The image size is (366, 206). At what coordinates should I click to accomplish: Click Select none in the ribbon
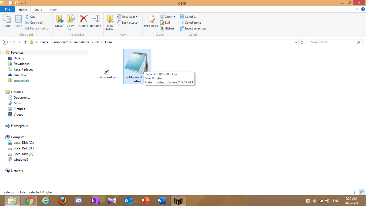[191, 23]
